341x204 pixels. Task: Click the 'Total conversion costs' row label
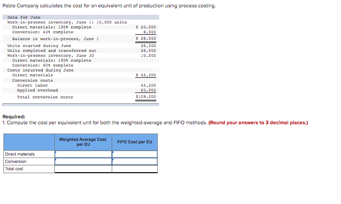point(45,97)
